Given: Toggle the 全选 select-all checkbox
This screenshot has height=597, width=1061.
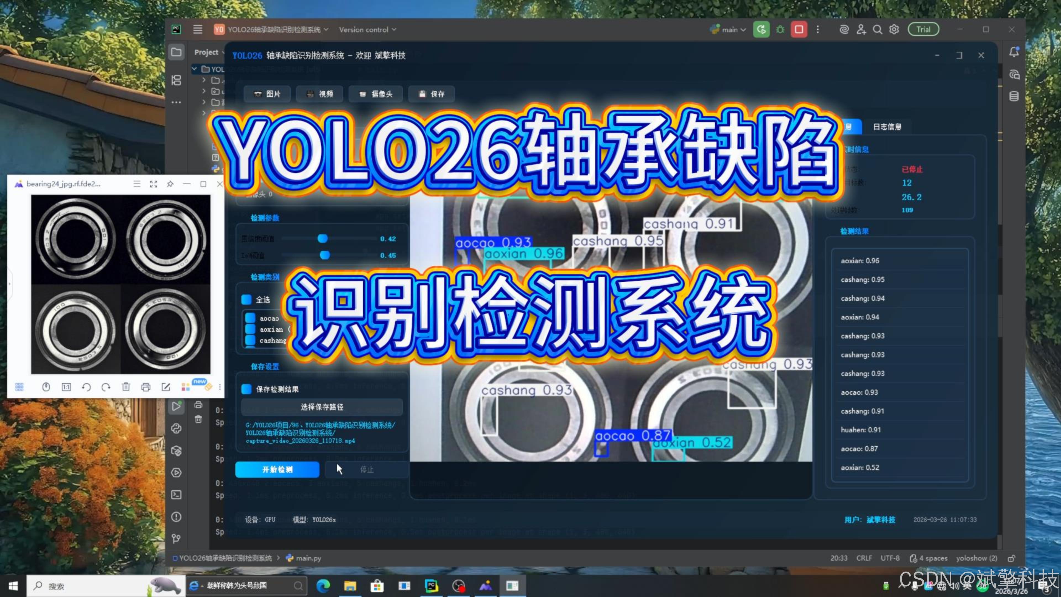Looking at the screenshot, I should 246,300.
